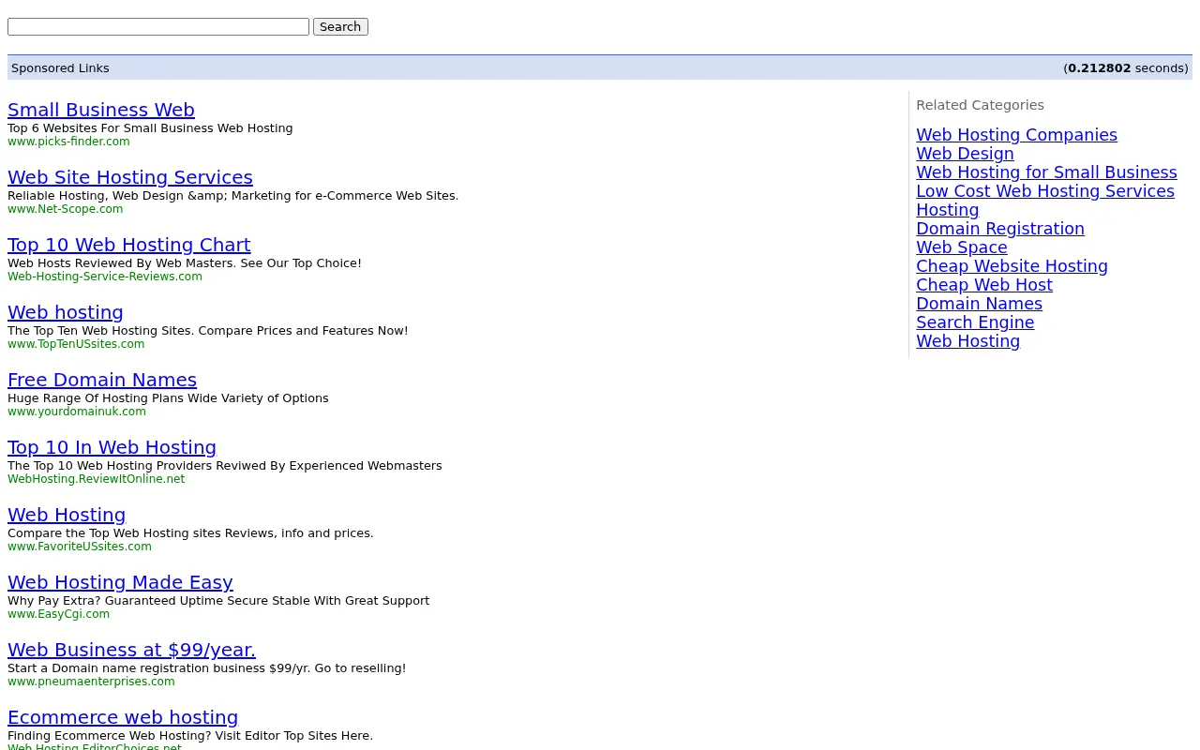Click the www.Net-Scope.com URL text
Screen dimensions: 1200x750
66,209
